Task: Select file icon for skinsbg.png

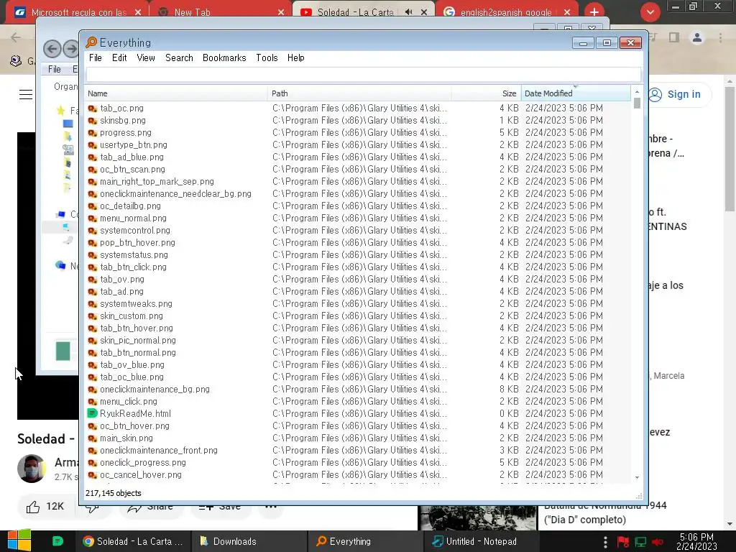Action: (93, 121)
